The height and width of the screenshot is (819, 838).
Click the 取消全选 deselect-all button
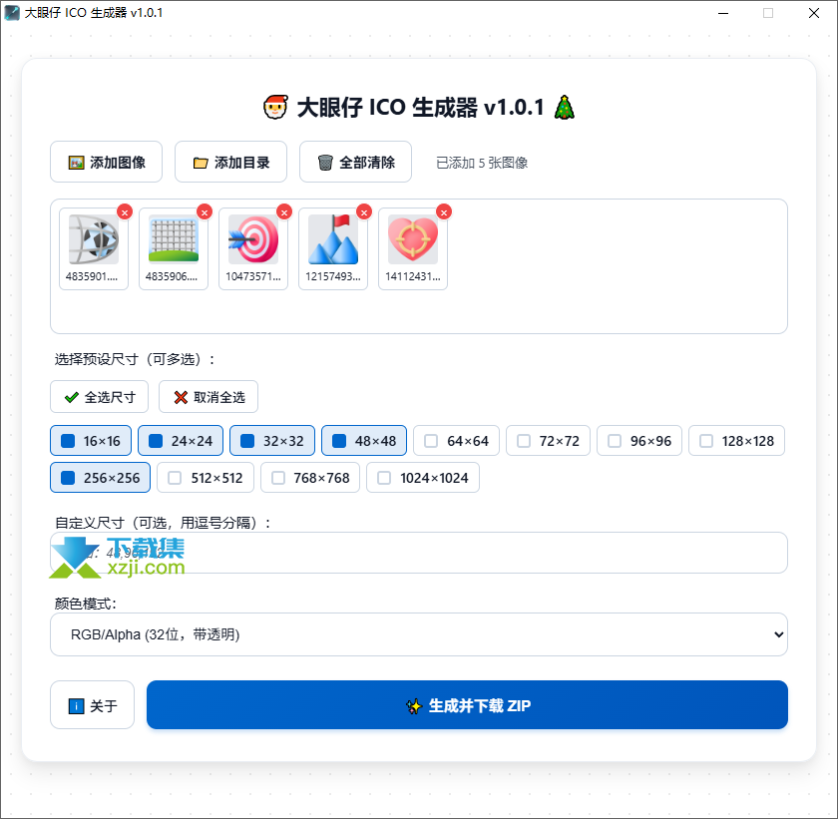[x=208, y=396]
